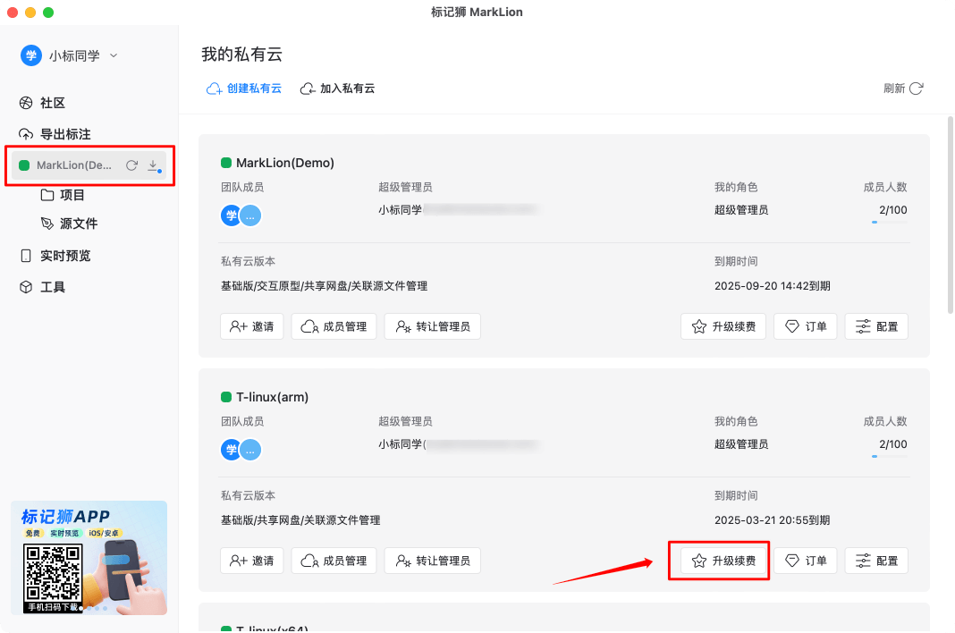
Task: Click 升级续费 for T-linux(arm)
Action: (x=723, y=561)
